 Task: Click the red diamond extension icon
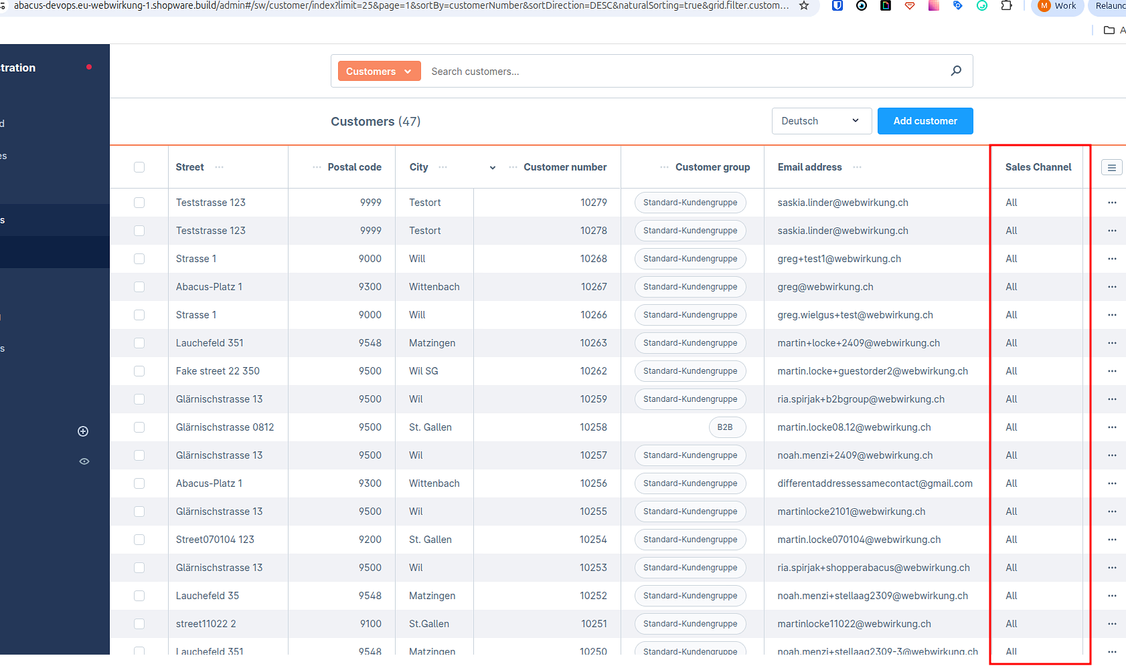[x=910, y=5]
